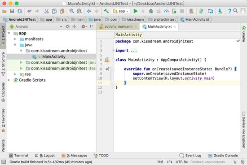Click the Undo arrow icon
The height and width of the screenshot is (165, 247).
click(x=29, y=11)
